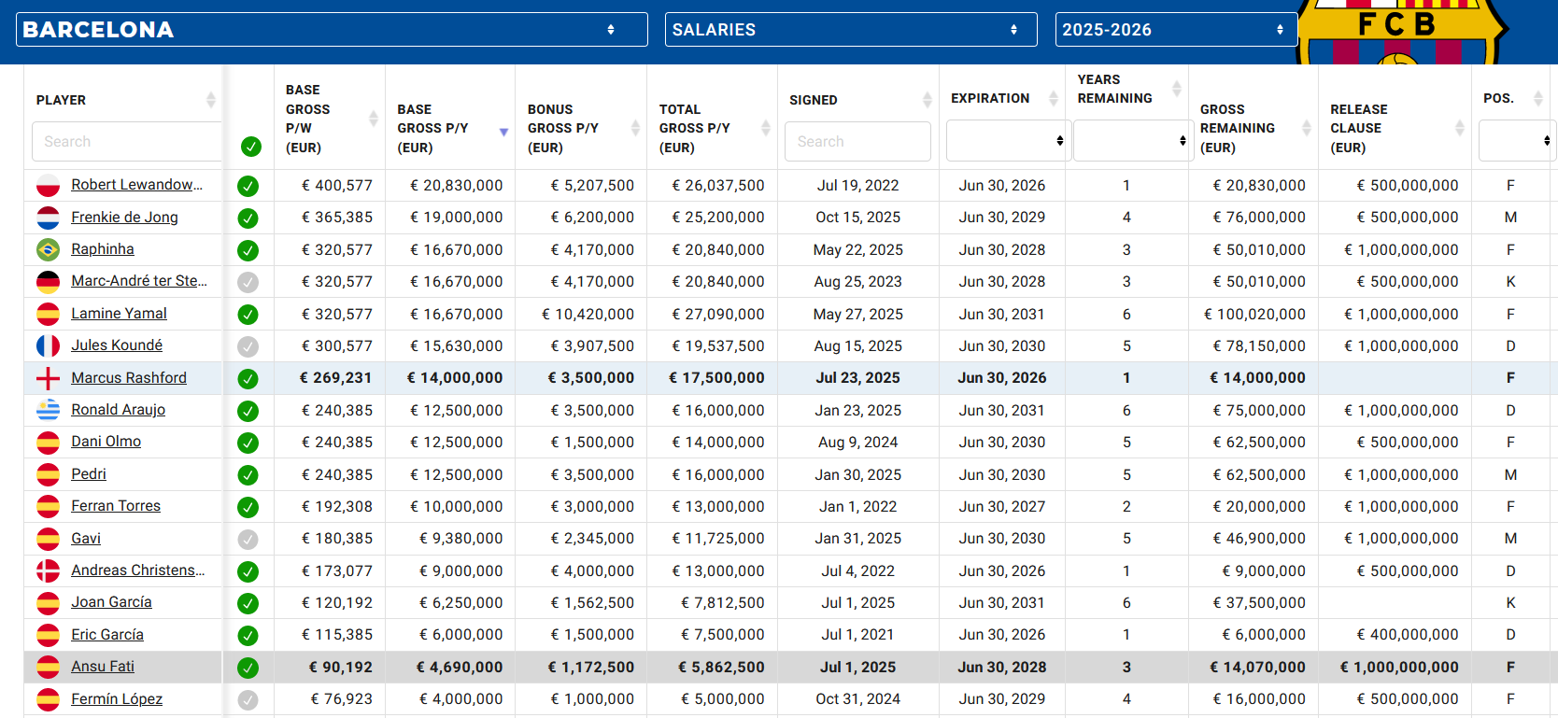Click Pedri's Spain flag icon
Viewport: 1558px width, 718px height.
point(48,474)
